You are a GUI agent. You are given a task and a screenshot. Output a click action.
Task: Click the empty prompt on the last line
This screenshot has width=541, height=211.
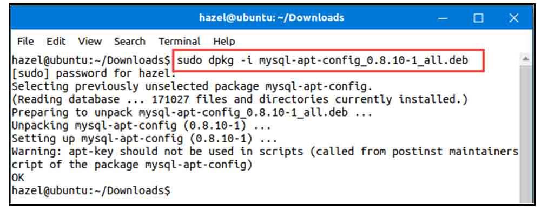tap(91, 190)
